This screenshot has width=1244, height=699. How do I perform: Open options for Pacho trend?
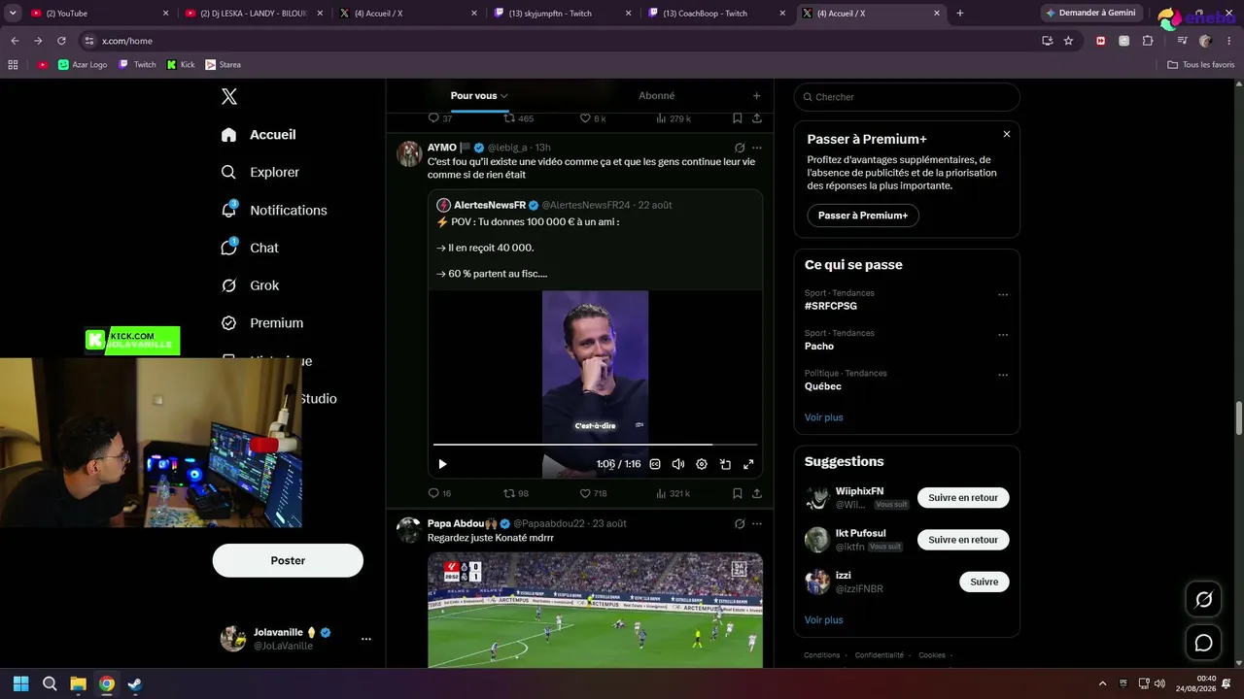[1003, 335]
